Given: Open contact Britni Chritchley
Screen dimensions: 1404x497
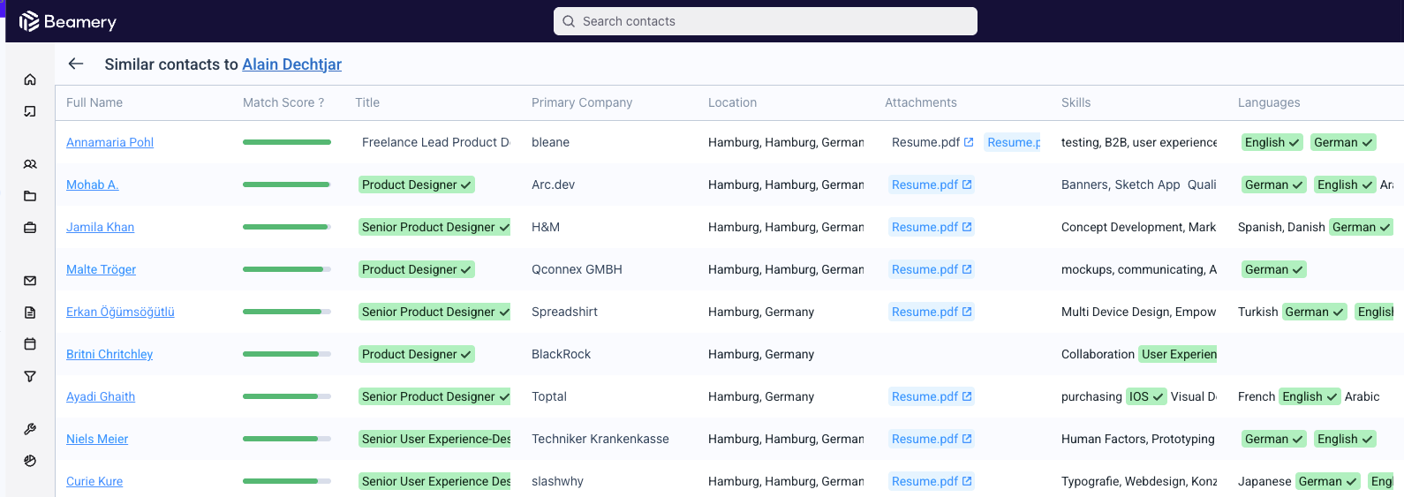Looking at the screenshot, I should point(109,354).
